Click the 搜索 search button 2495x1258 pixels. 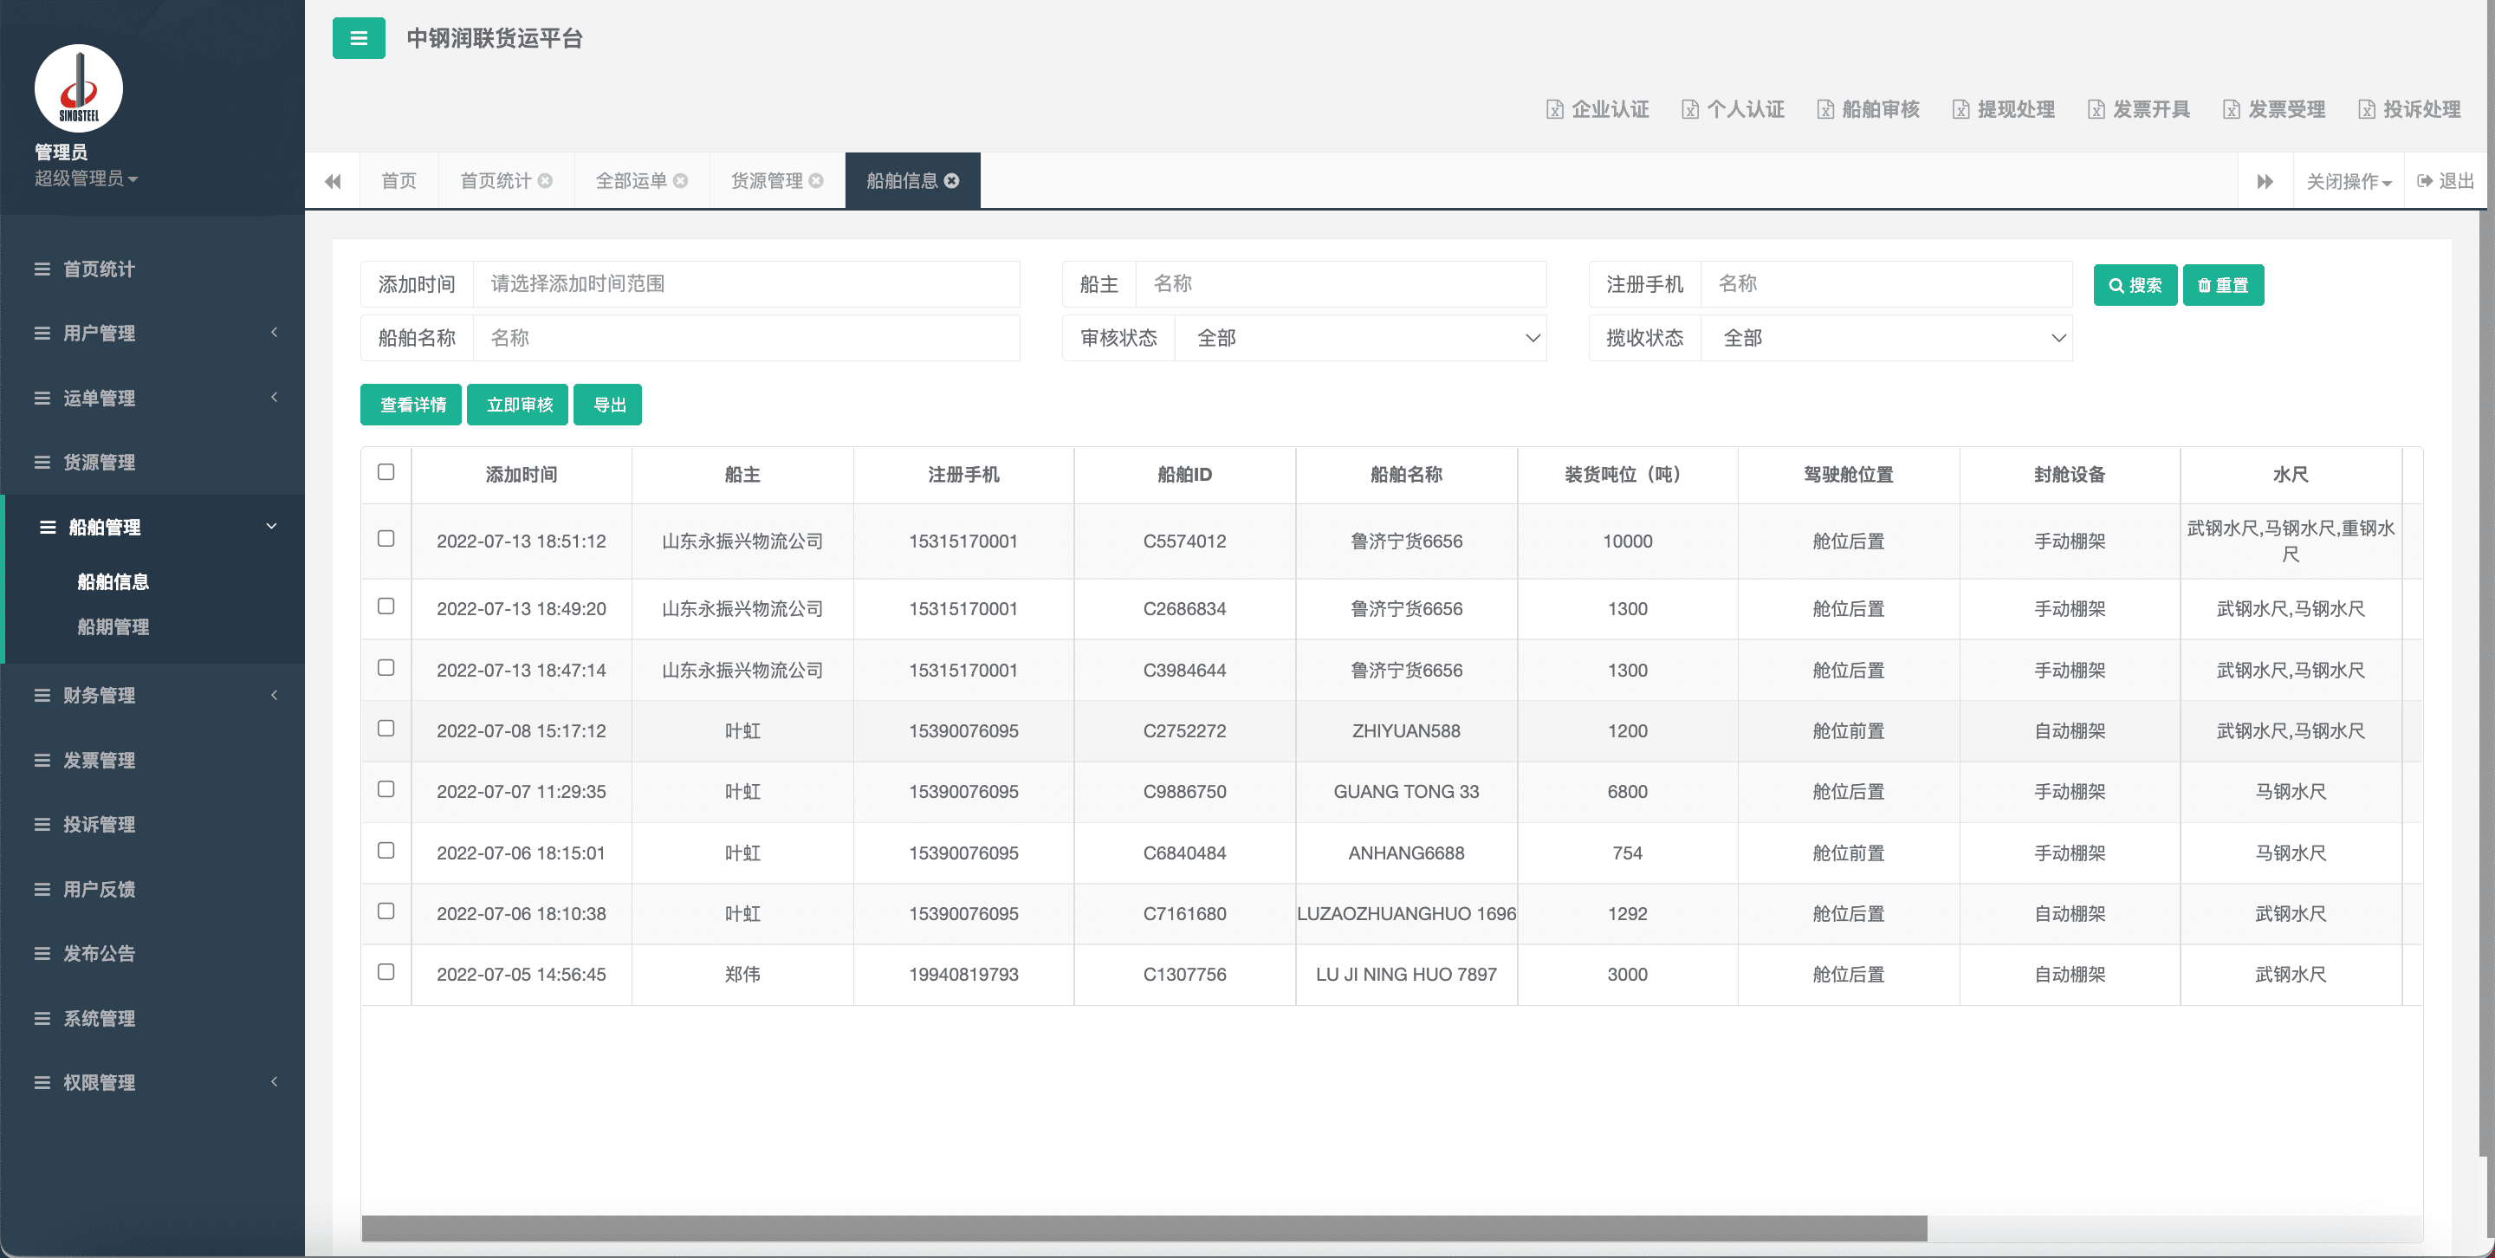2135,285
